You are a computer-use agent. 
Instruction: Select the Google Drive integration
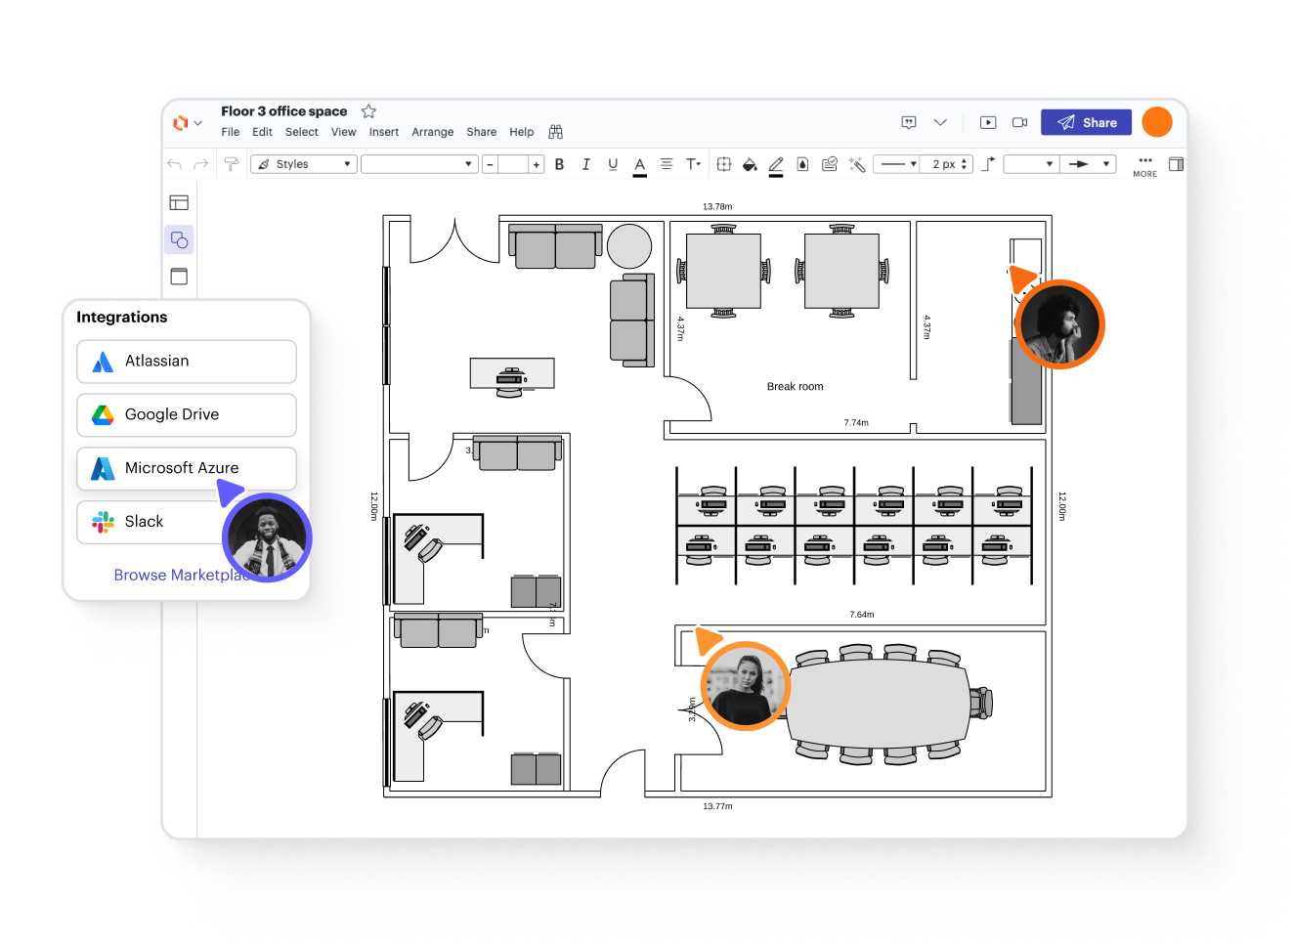(x=186, y=414)
